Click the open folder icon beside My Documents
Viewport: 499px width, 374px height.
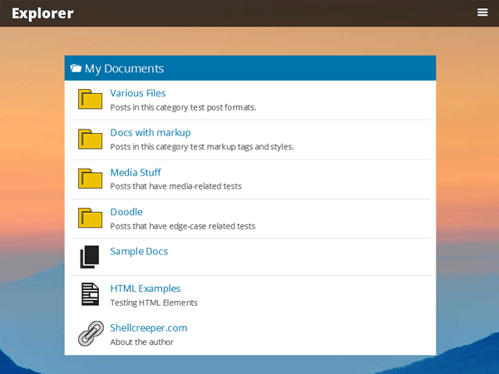pyautogui.click(x=76, y=69)
